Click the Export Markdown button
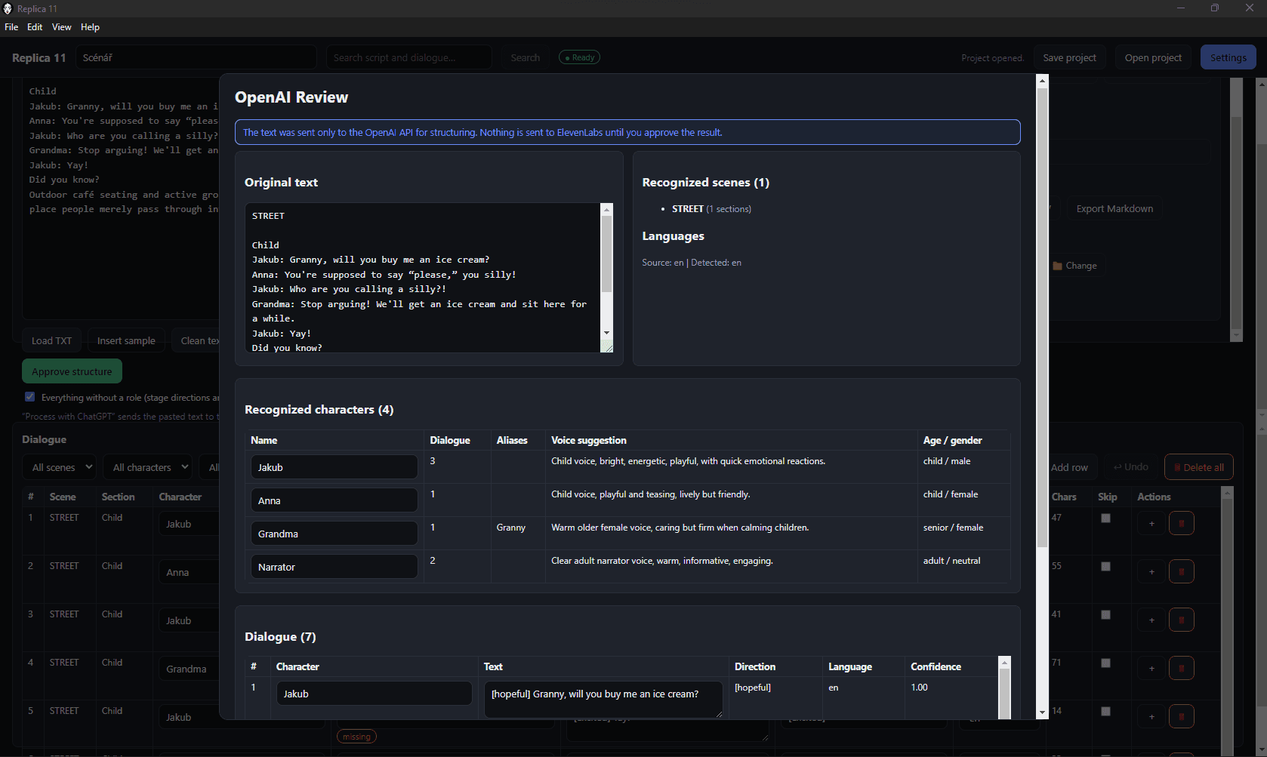The height and width of the screenshot is (757, 1267). click(1114, 208)
